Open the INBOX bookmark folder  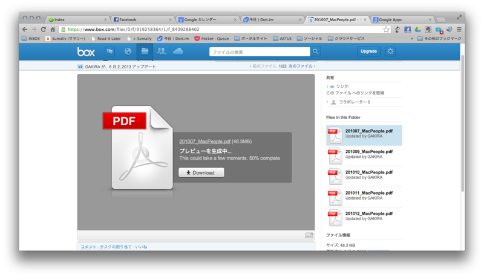pyautogui.click(x=31, y=39)
